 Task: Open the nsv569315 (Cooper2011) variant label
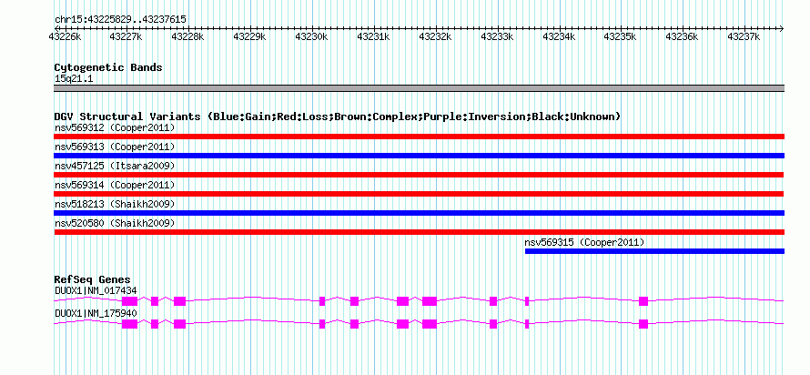[585, 242]
